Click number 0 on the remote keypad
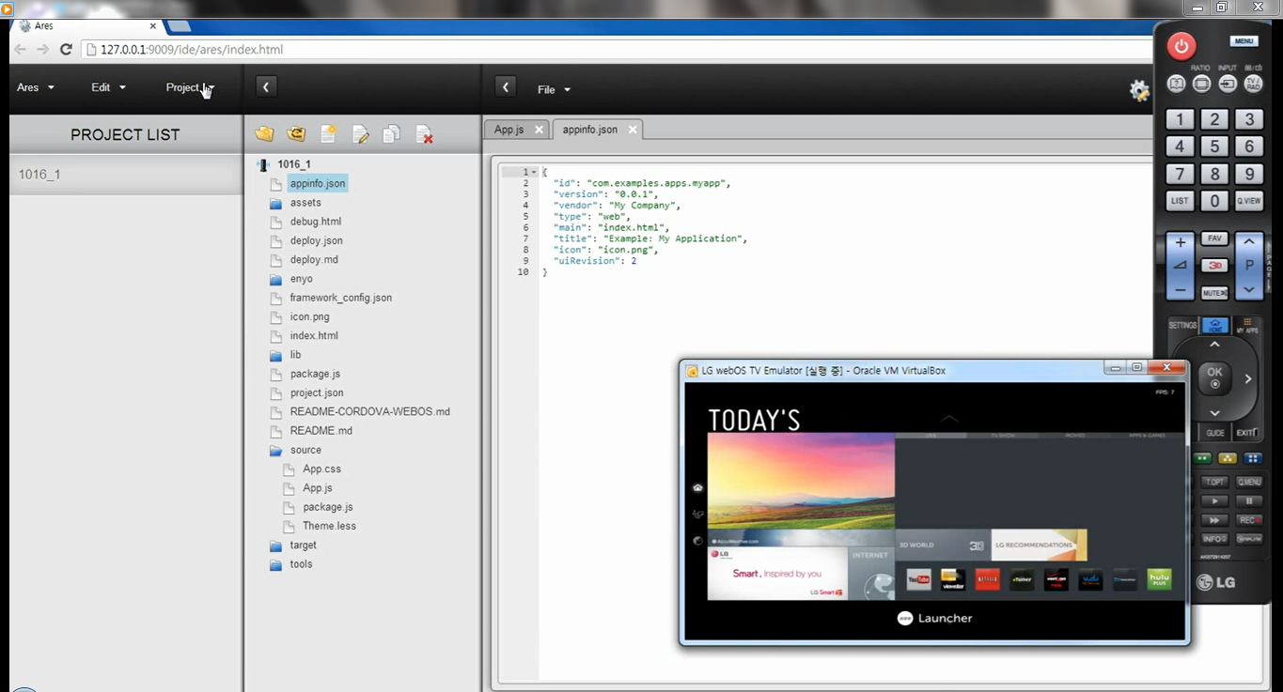The width and height of the screenshot is (1283, 692). click(1214, 201)
